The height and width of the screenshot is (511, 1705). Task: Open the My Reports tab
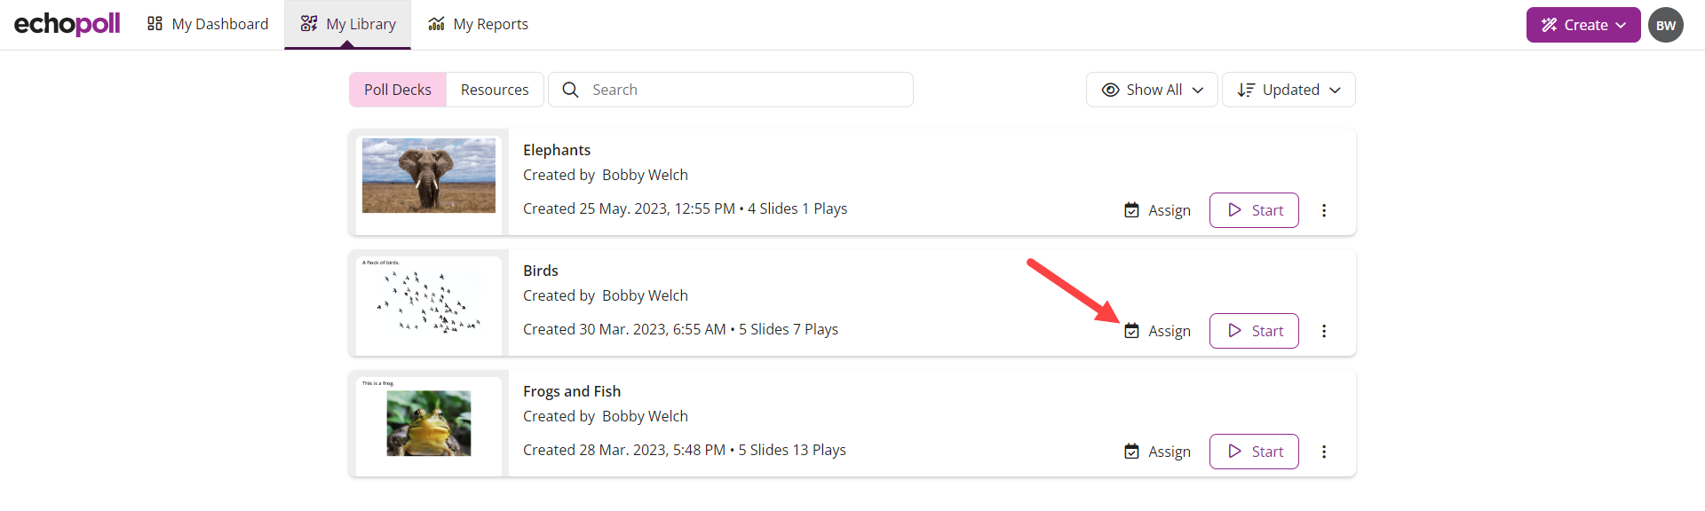(478, 24)
